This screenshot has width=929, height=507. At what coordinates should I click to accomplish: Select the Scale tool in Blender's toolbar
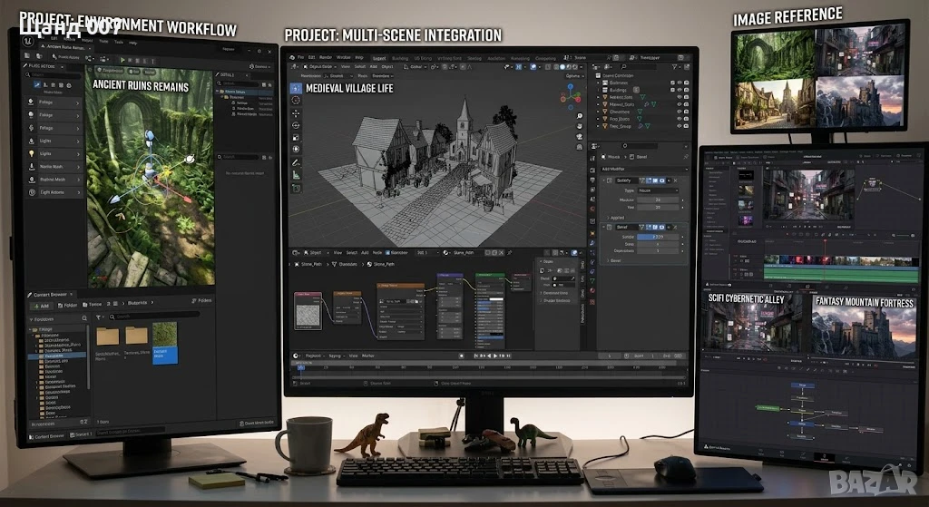[296, 138]
